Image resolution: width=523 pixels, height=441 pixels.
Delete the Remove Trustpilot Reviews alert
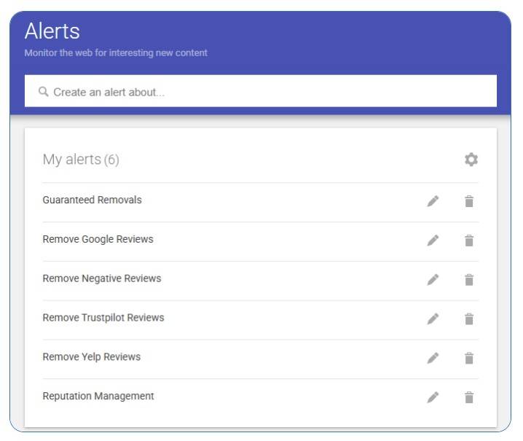tap(469, 319)
